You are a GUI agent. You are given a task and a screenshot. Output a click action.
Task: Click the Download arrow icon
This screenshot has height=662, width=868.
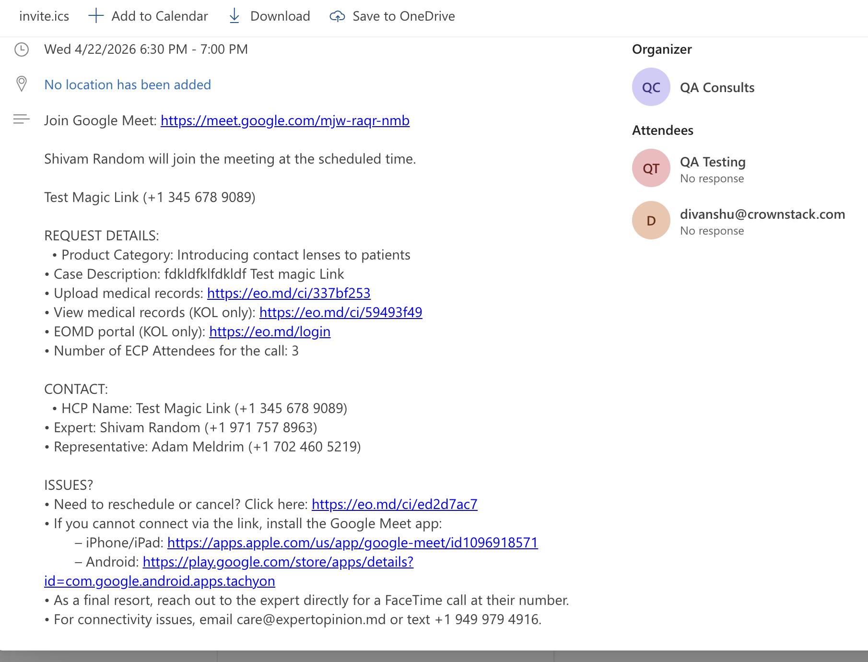[x=234, y=16]
